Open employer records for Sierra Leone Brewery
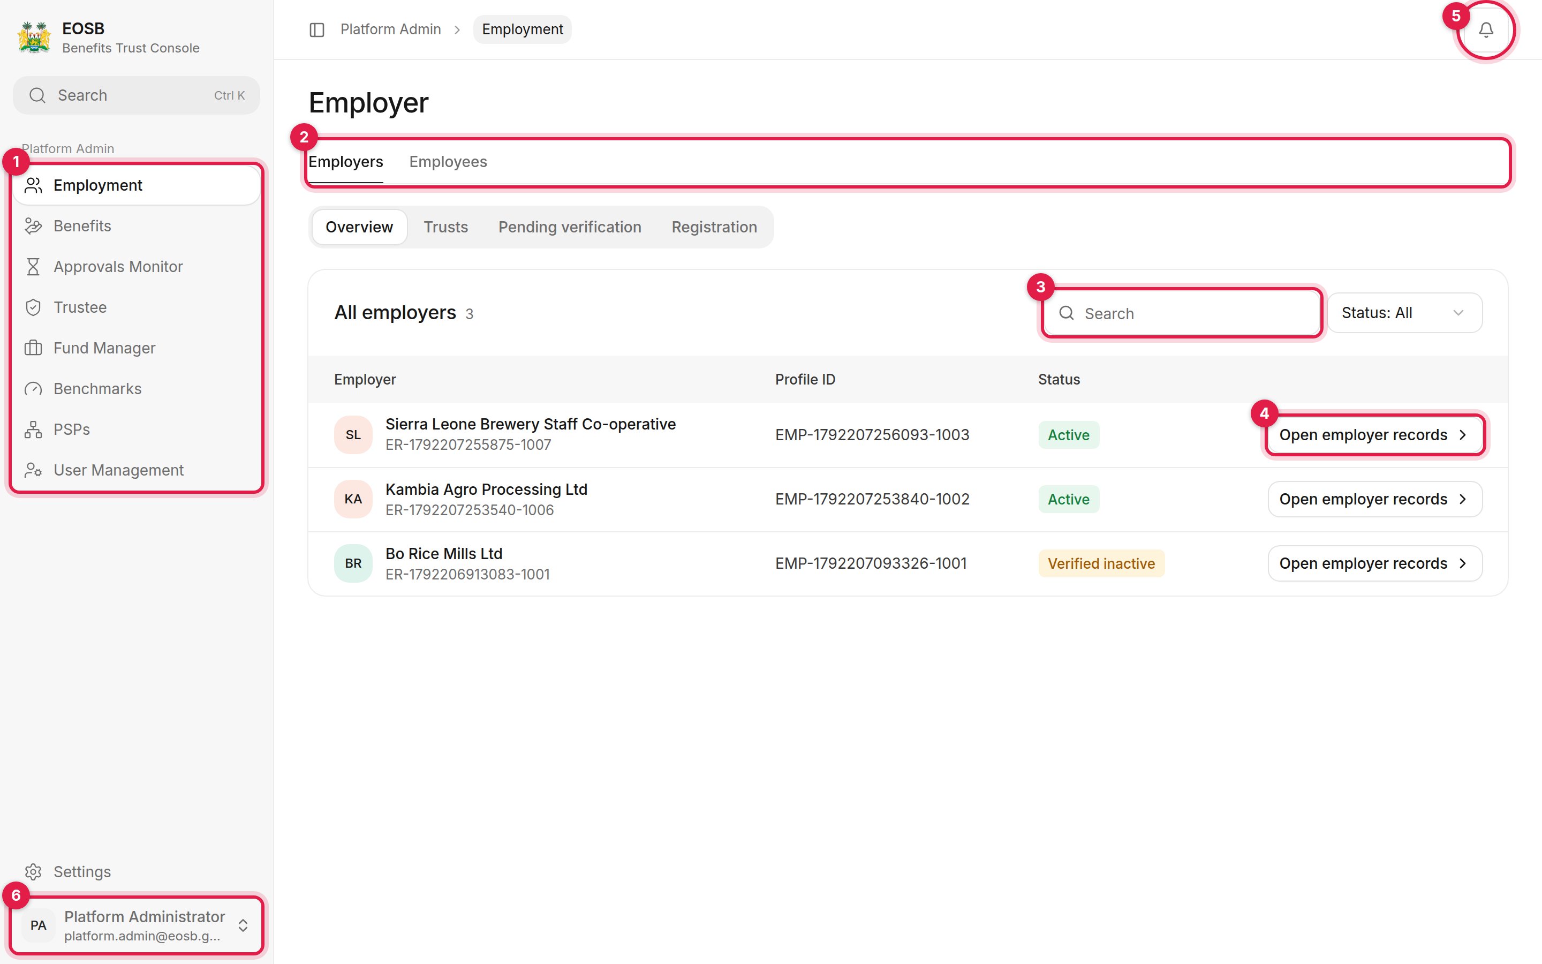 pos(1375,435)
